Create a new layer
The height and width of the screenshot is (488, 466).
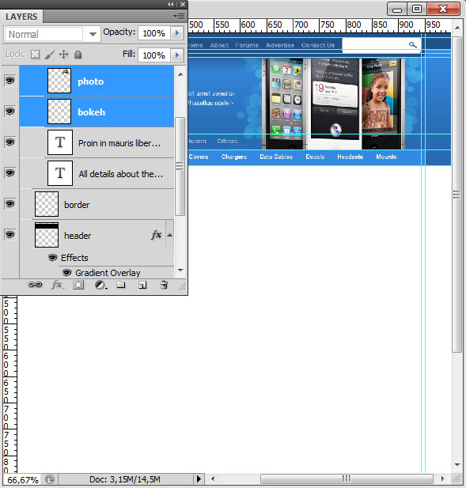(142, 285)
